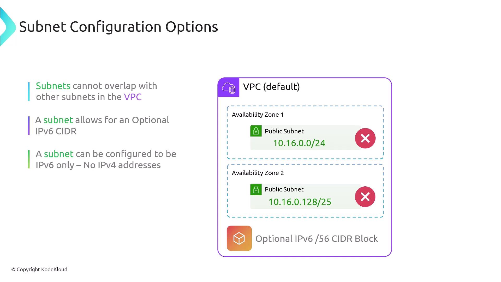Image resolution: width=501 pixels, height=282 pixels.
Task: Click red X next to 10.16.0.128/25 subnet
Action: coord(365,197)
